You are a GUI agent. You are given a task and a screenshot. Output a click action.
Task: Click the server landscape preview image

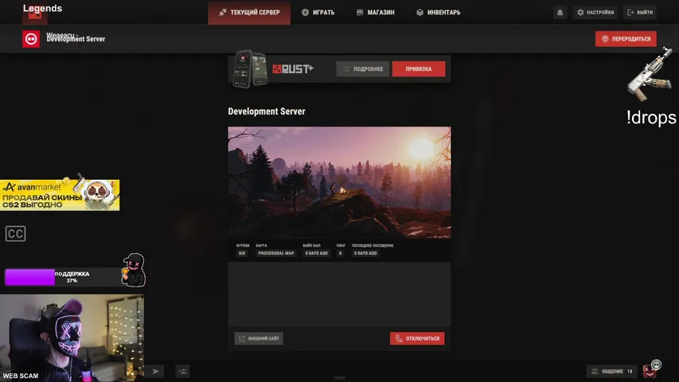339,182
